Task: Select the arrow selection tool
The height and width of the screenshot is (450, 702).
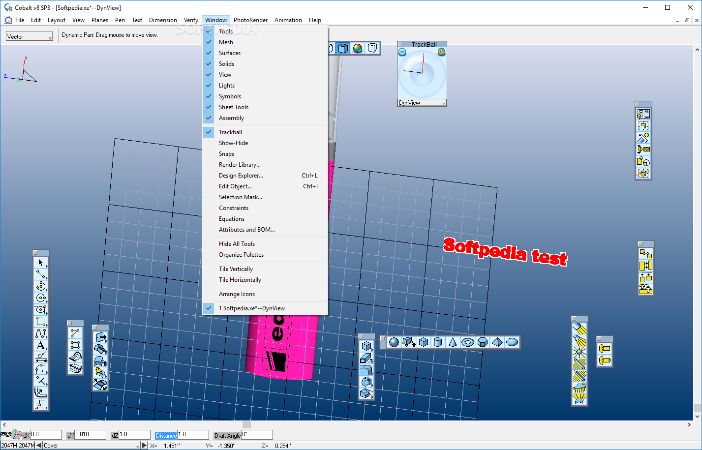Action: click(x=41, y=263)
